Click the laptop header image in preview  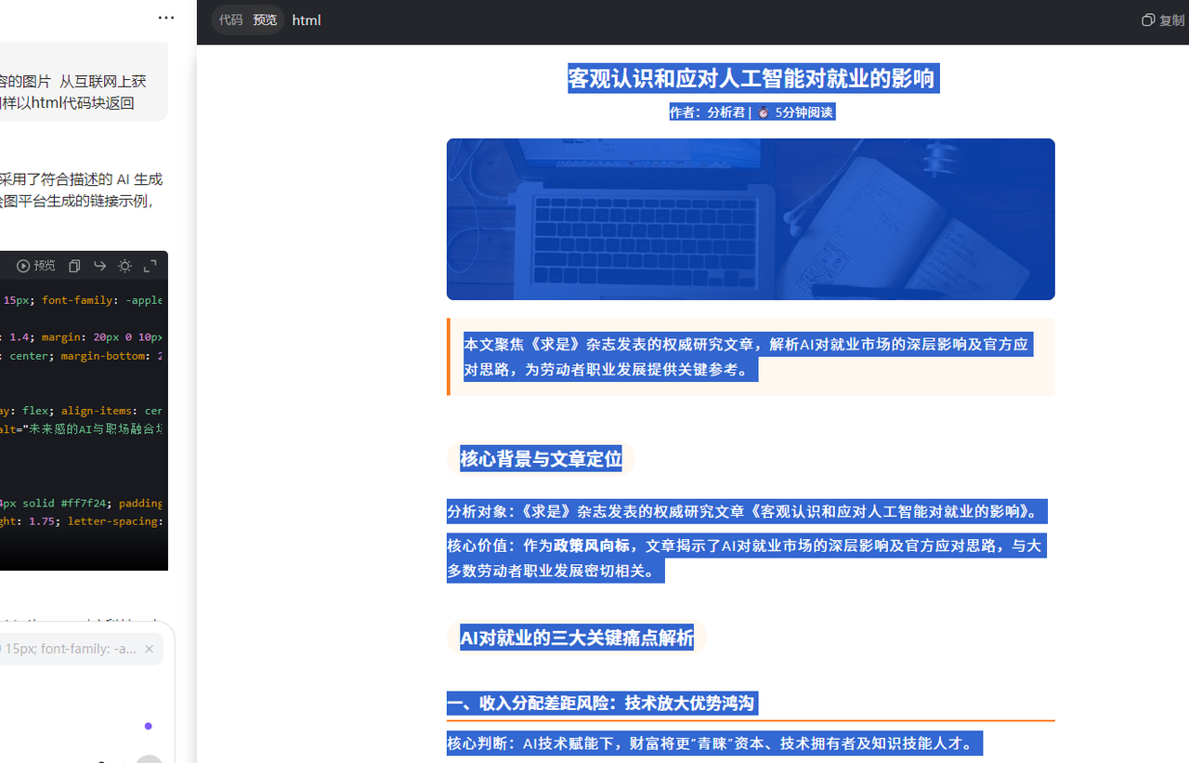click(x=750, y=219)
